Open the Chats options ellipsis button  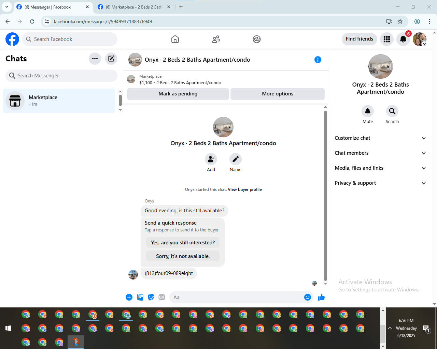(95, 59)
